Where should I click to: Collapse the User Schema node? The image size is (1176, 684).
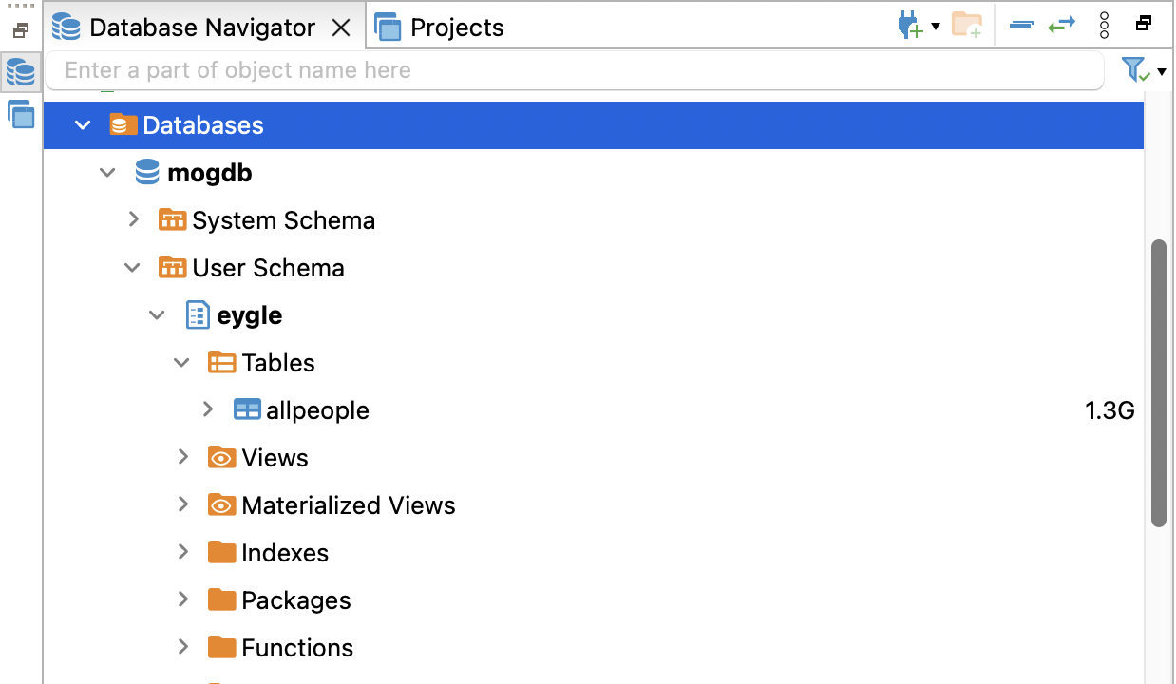pyautogui.click(x=132, y=267)
